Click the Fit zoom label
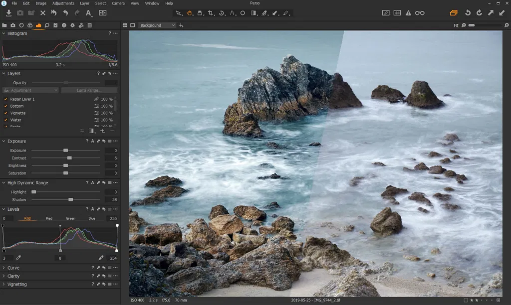 tap(456, 25)
